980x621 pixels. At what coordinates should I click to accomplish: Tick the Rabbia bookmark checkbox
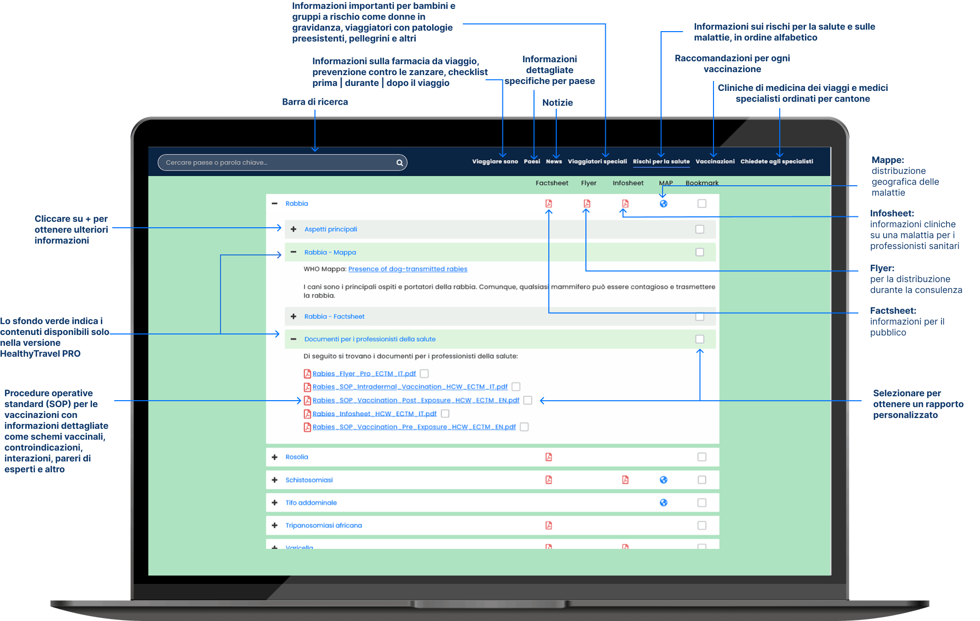(x=702, y=204)
